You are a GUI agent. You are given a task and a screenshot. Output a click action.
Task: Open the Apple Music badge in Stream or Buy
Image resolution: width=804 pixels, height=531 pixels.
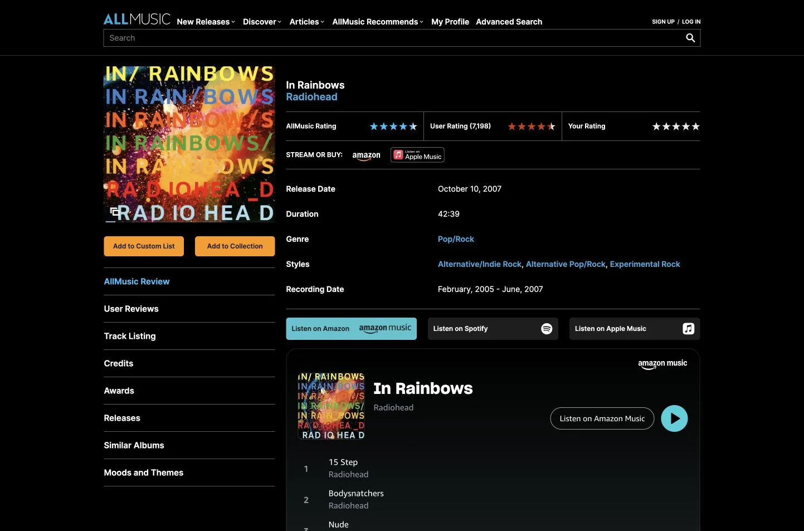(x=417, y=155)
